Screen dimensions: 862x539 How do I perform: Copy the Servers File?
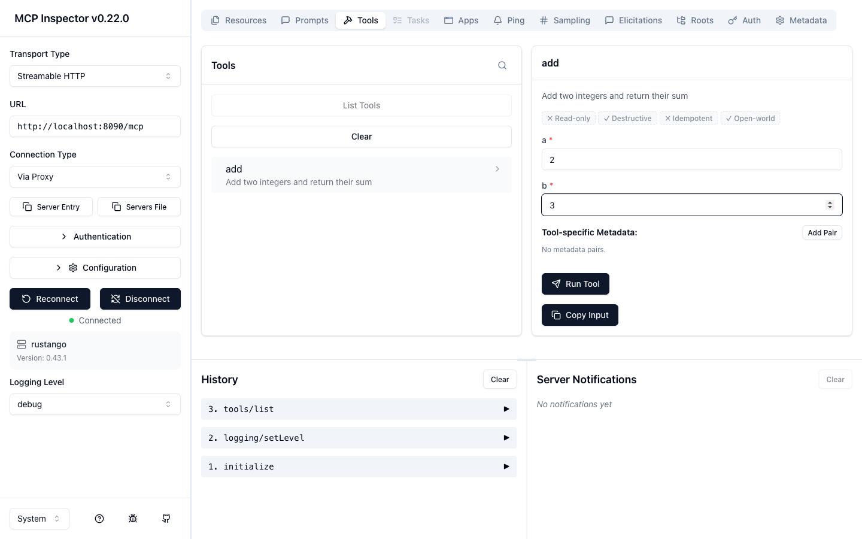click(x=139, y=207)
